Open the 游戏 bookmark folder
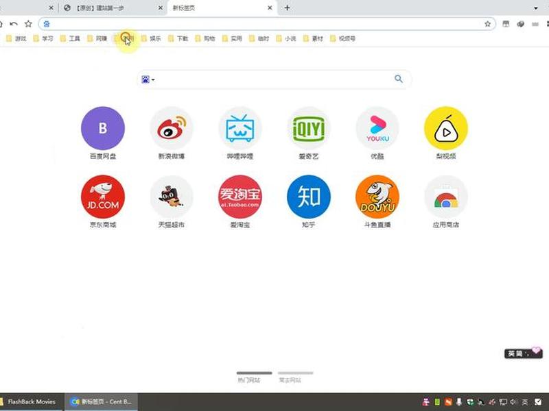The height and width of the screenshot is (411, 549). [16, 38]
